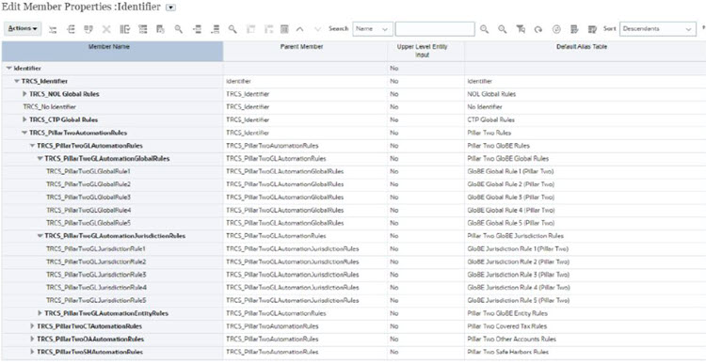Image resolution: width=706 pixels, height=364 pixels.
Task: Click the filter members icon
Action: click(x=520, y=29)
